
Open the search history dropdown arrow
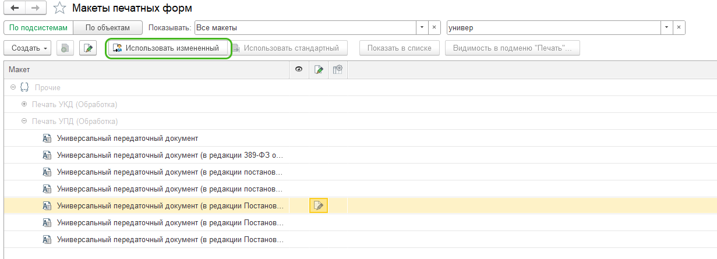666,27
